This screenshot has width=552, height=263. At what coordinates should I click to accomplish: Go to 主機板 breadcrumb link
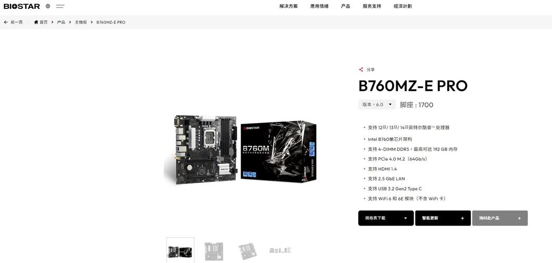[81, 22]
